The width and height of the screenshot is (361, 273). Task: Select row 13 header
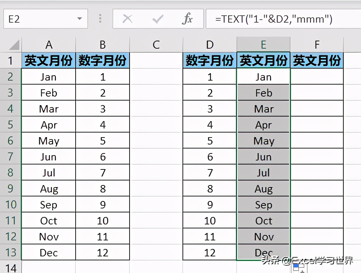click(x=11, y=252)
